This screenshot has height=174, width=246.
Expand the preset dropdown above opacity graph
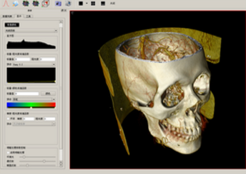point(35,64)
